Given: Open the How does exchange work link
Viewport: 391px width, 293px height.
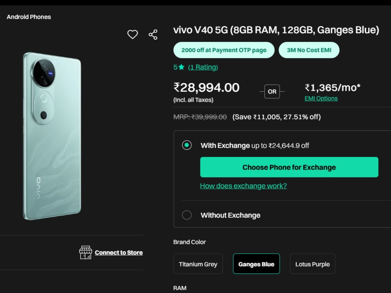Looking at the screenshot, I should point(243,186).
